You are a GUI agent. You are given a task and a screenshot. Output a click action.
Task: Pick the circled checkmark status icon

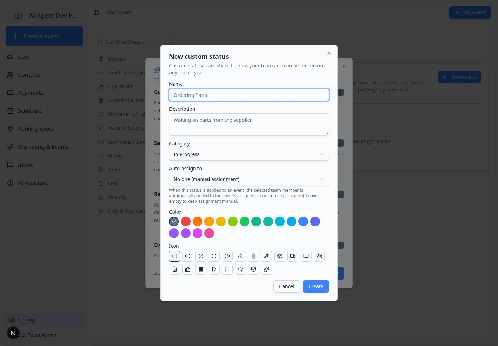(201, 256)
